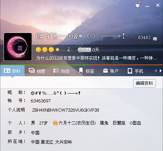
Task: Open the 动态 tab
Action: [61, 71]
